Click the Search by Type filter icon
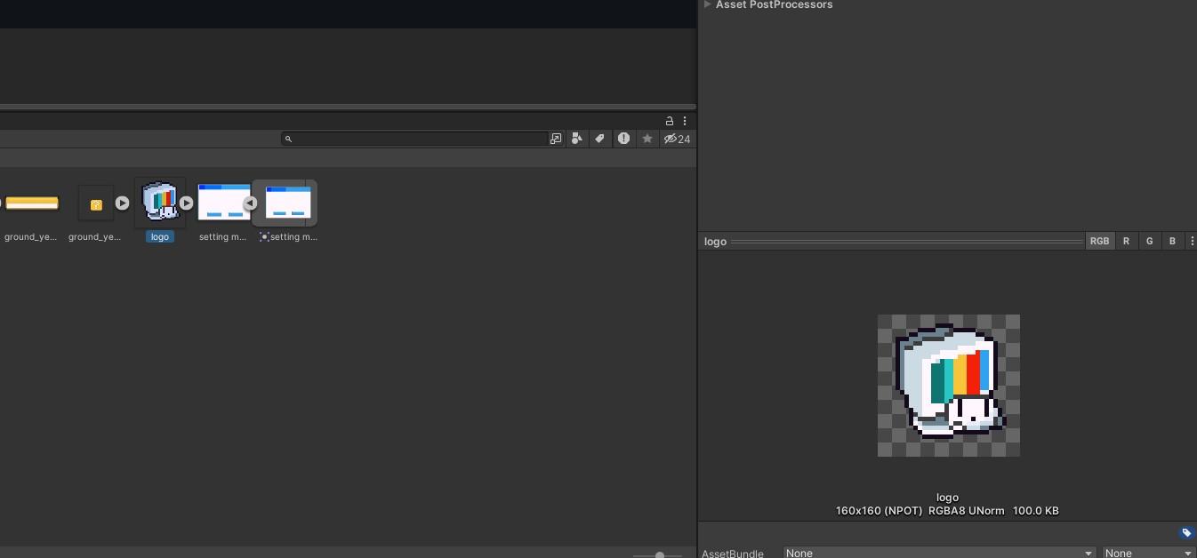 click(577, 139)
